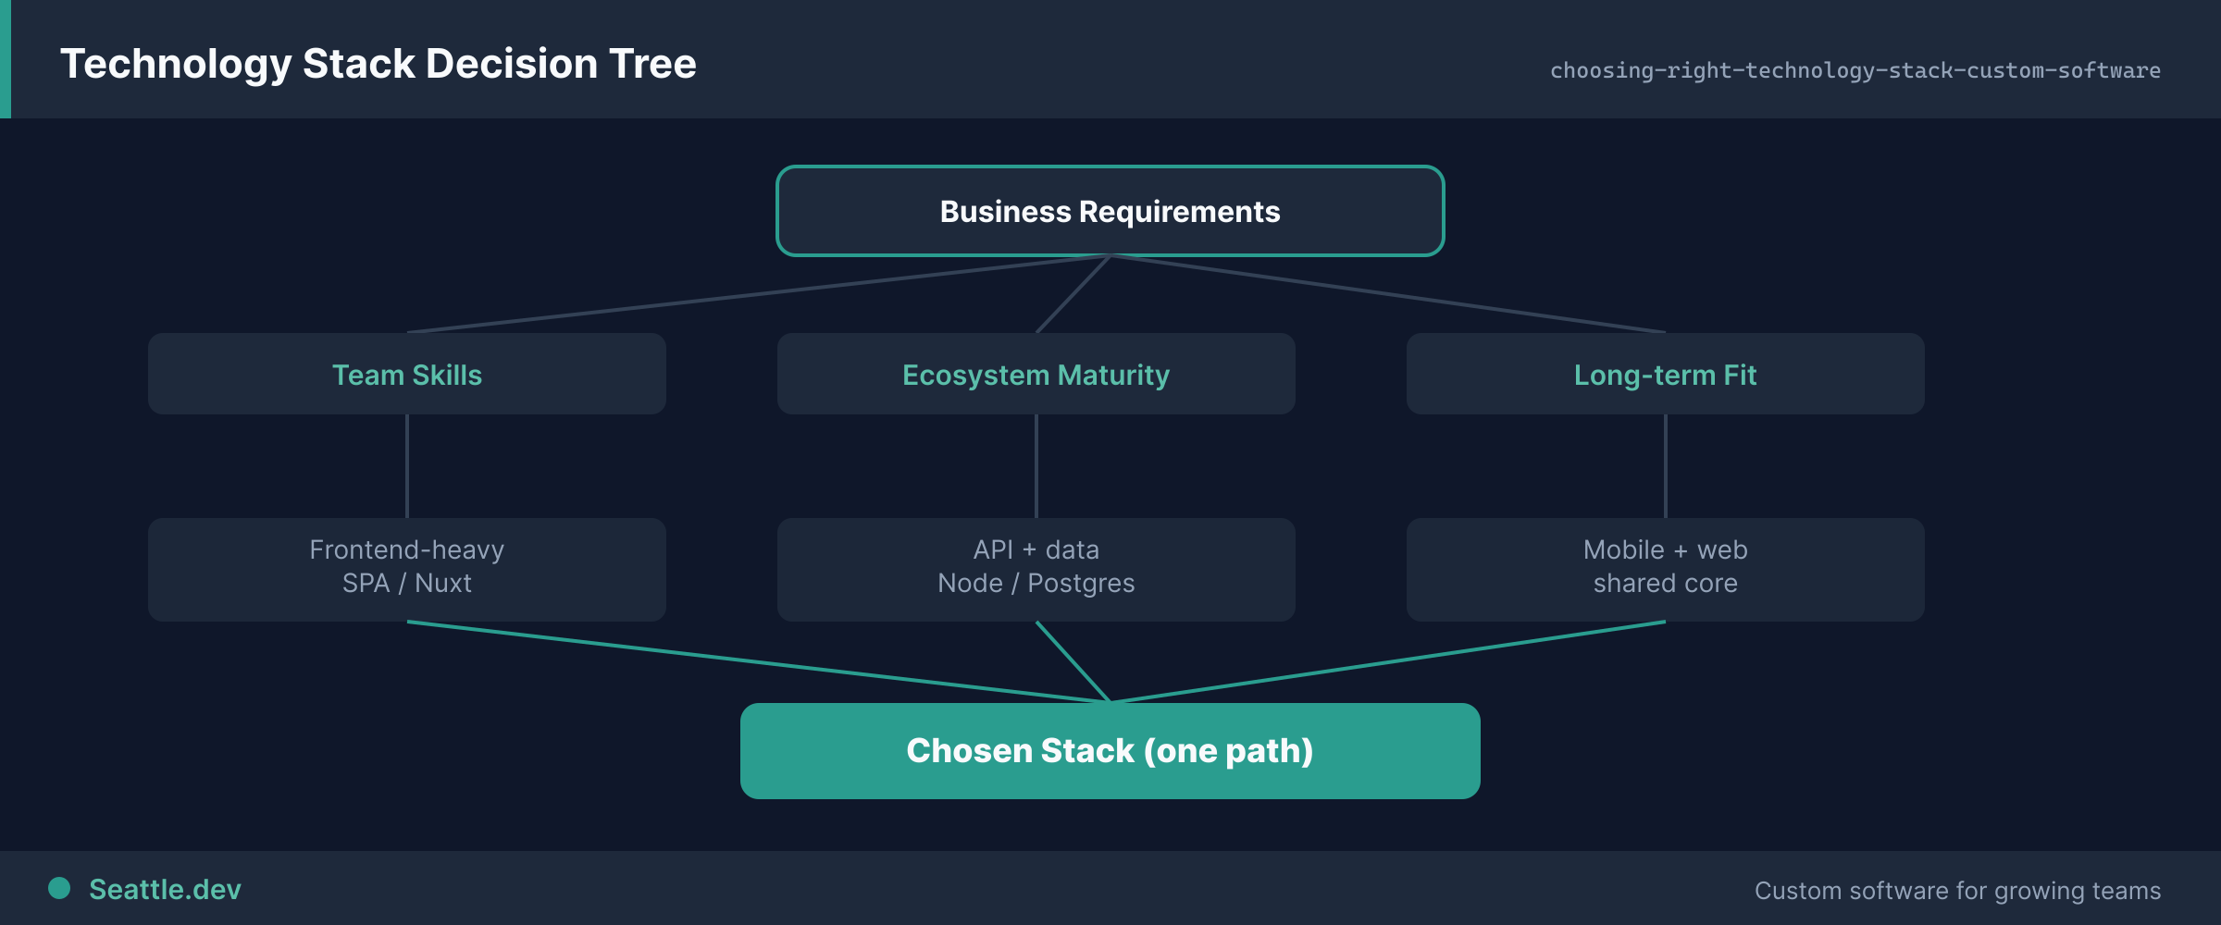Image resolution: width=2221 pixels, height=925 pixels.
Task: Select the Team Skills box
Action: 407,374
